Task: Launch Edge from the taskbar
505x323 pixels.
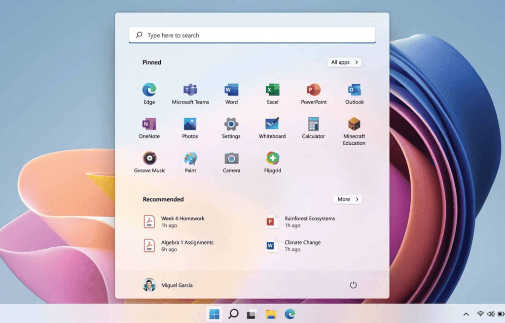Action: 290,314
